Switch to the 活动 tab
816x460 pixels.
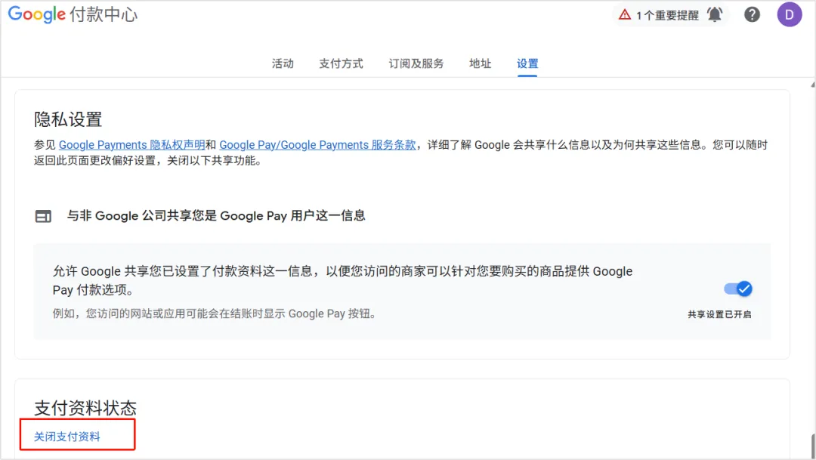[x=283, y=63]
